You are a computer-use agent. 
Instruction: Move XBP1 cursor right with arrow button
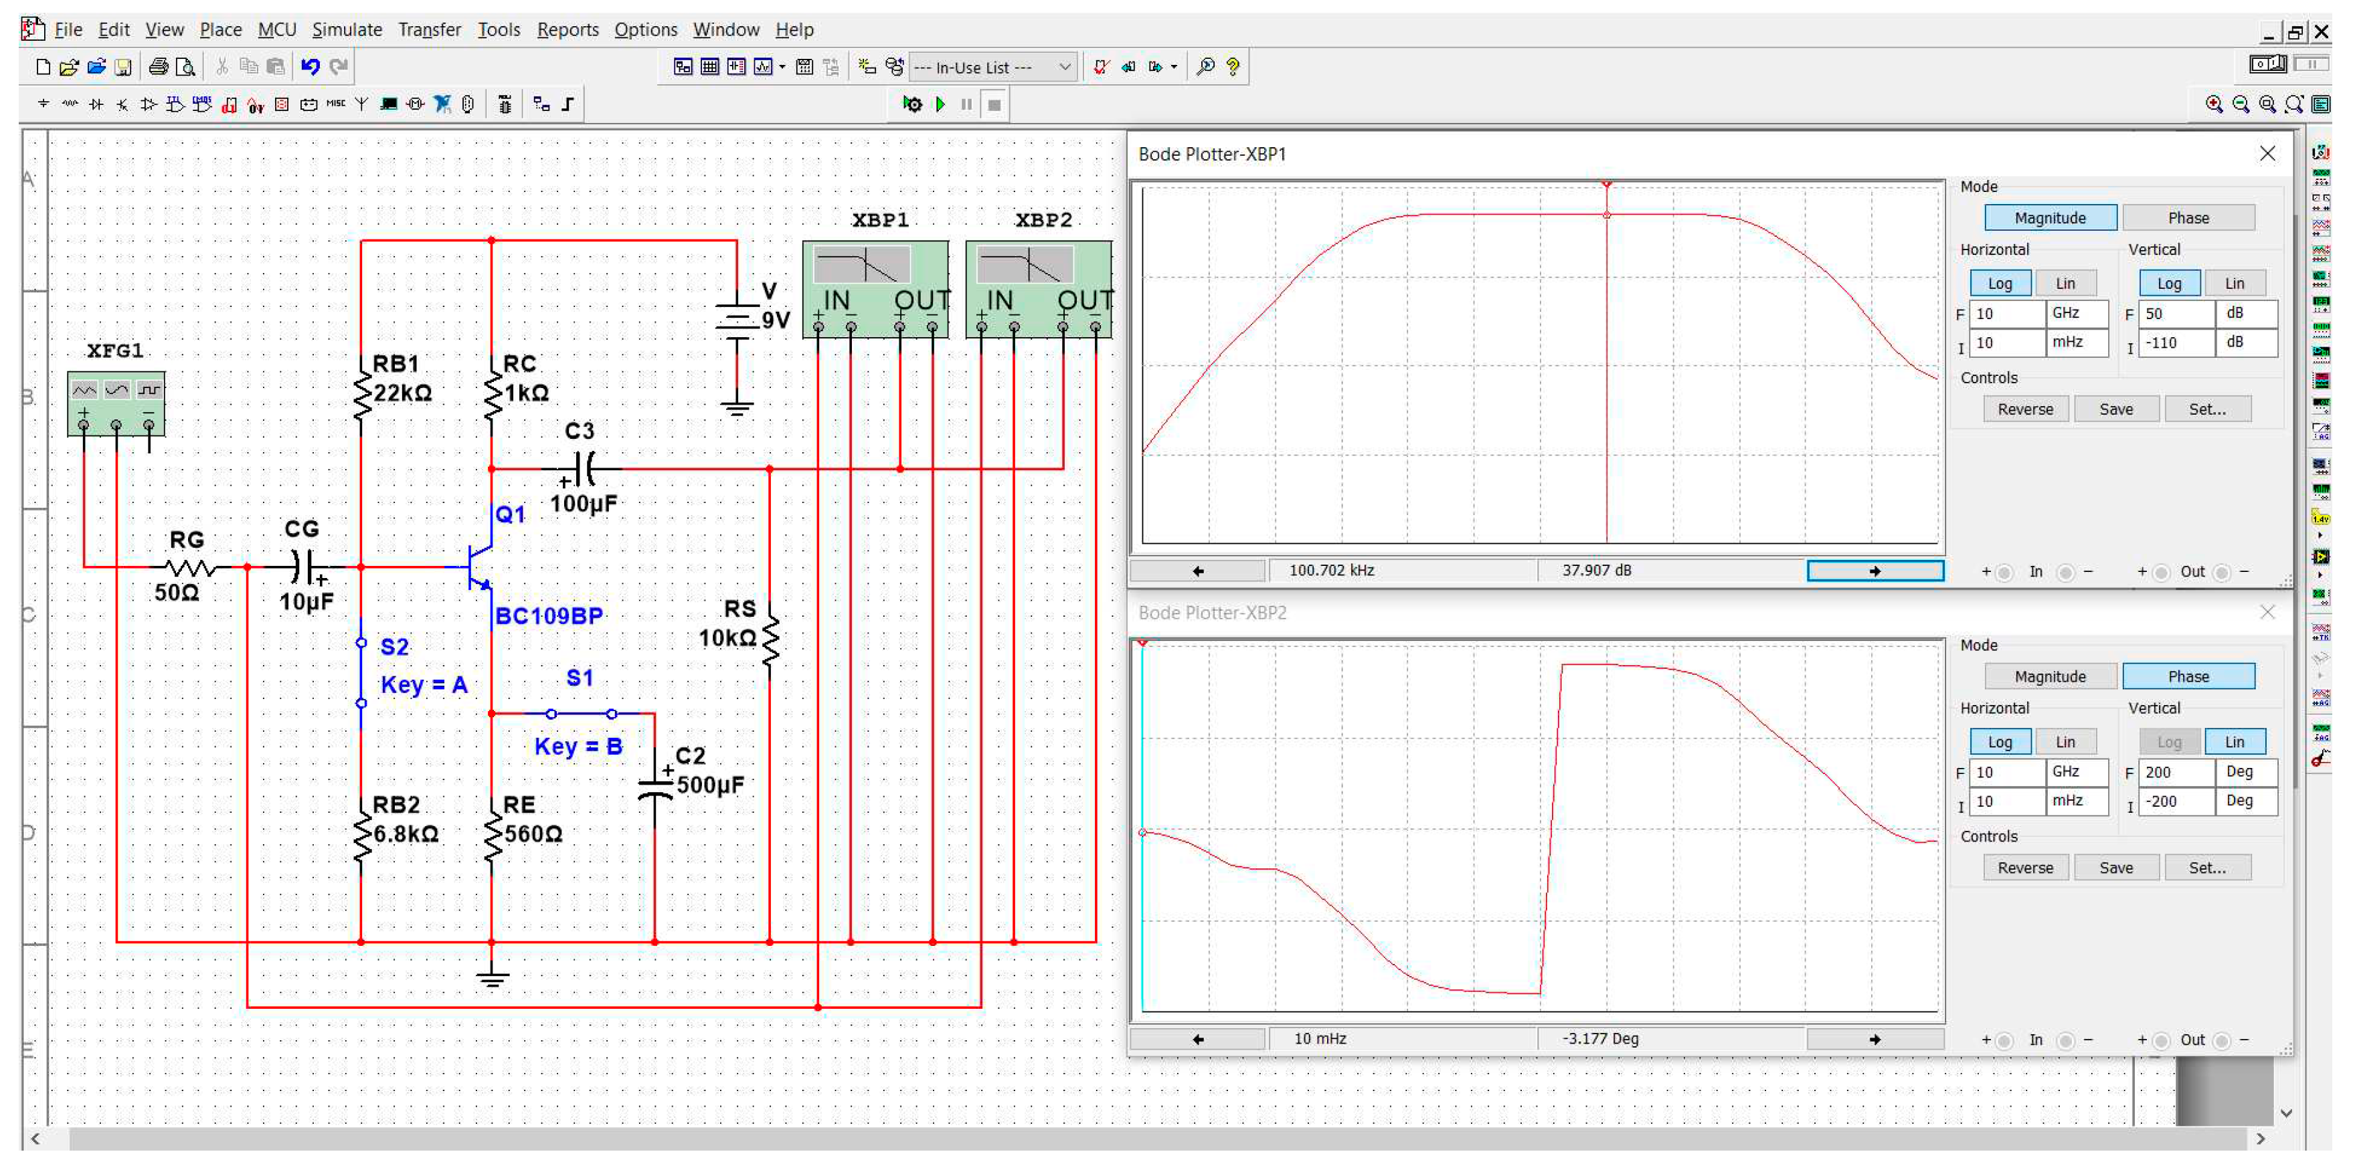coord(1875,571)
